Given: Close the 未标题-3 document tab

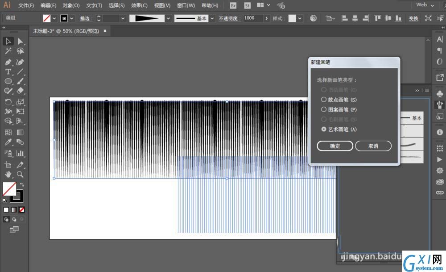Looking at the screenshot, I should pos(105,31).
